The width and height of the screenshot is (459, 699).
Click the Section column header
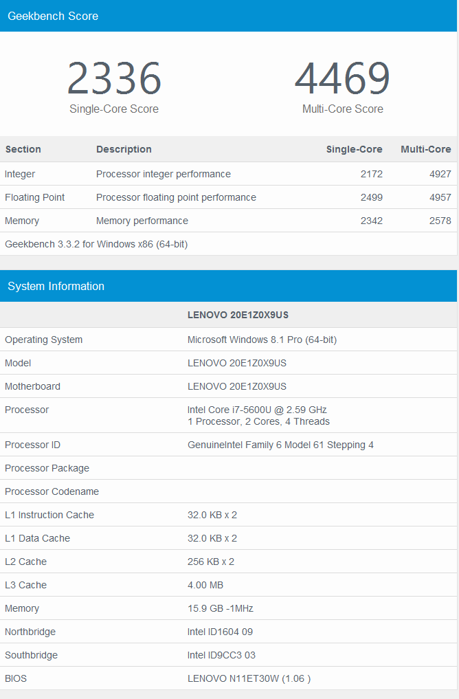tap(23, 149)
